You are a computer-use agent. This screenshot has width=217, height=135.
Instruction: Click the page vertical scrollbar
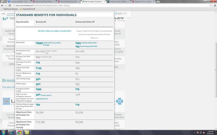(x=216, y=70)
